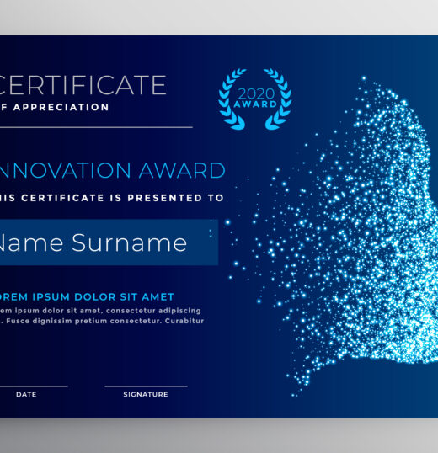
Task: Click THIS CERTIFICATE IS PRESENTED TO line
Action: pos(112,198)
